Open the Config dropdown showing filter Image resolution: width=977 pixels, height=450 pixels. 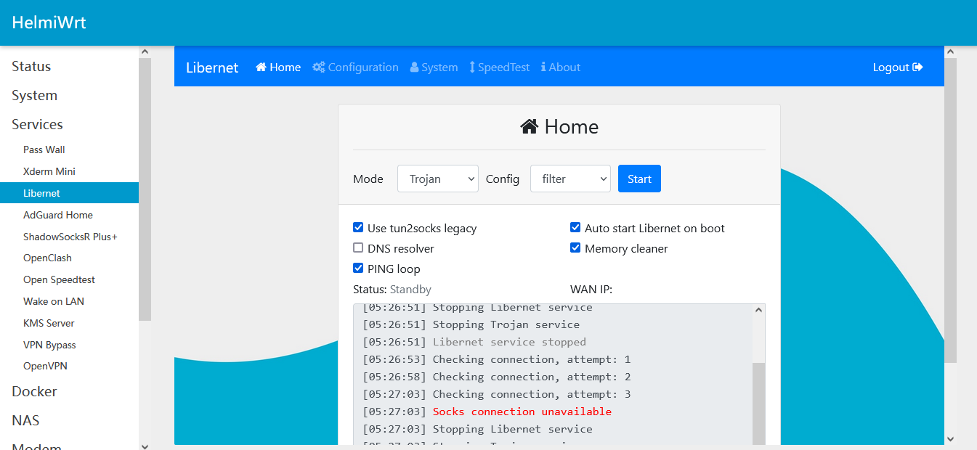pos(571,179)
